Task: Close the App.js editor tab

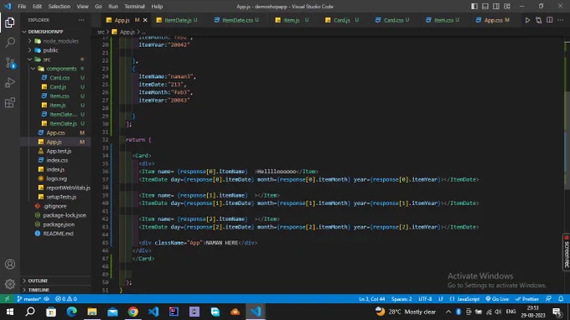Action: [145, 20]
